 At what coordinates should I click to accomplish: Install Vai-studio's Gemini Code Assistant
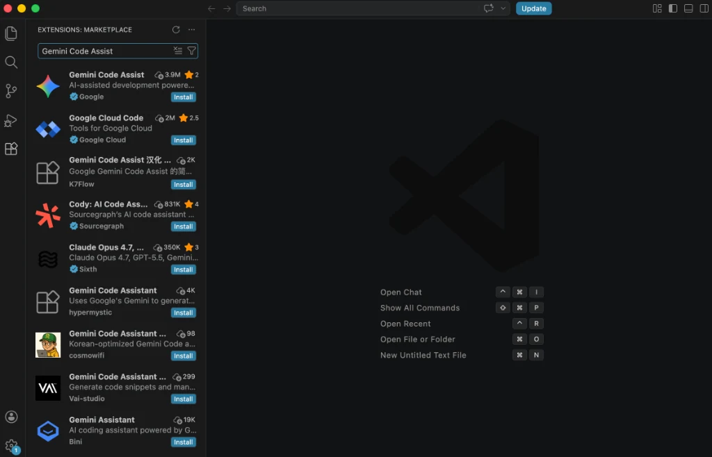coord(184,399)
